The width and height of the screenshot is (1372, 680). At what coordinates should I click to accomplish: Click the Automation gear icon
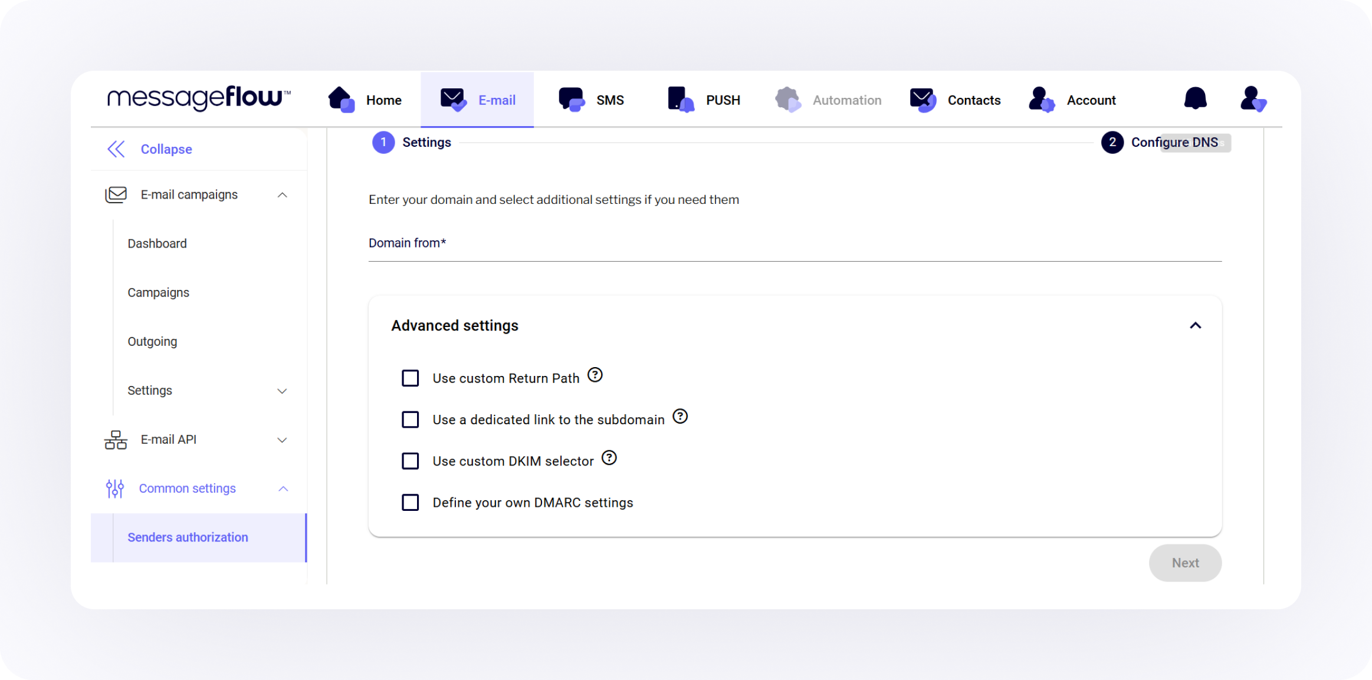point(788,100)
